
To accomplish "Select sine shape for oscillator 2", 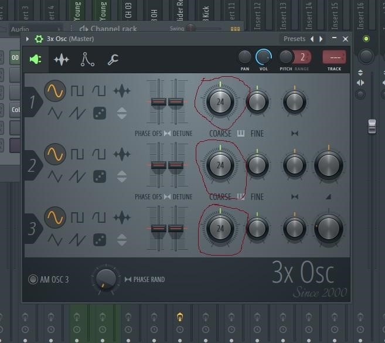I will [x=55, y=154].
